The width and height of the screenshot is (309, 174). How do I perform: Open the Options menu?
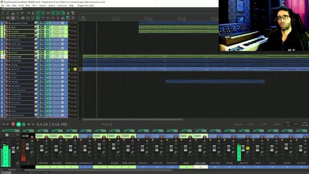42,5
